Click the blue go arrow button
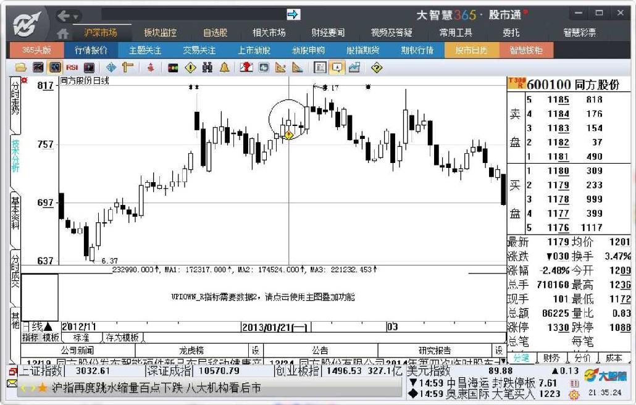Screen dimensions: 636x405 click(x=293, y=15)
